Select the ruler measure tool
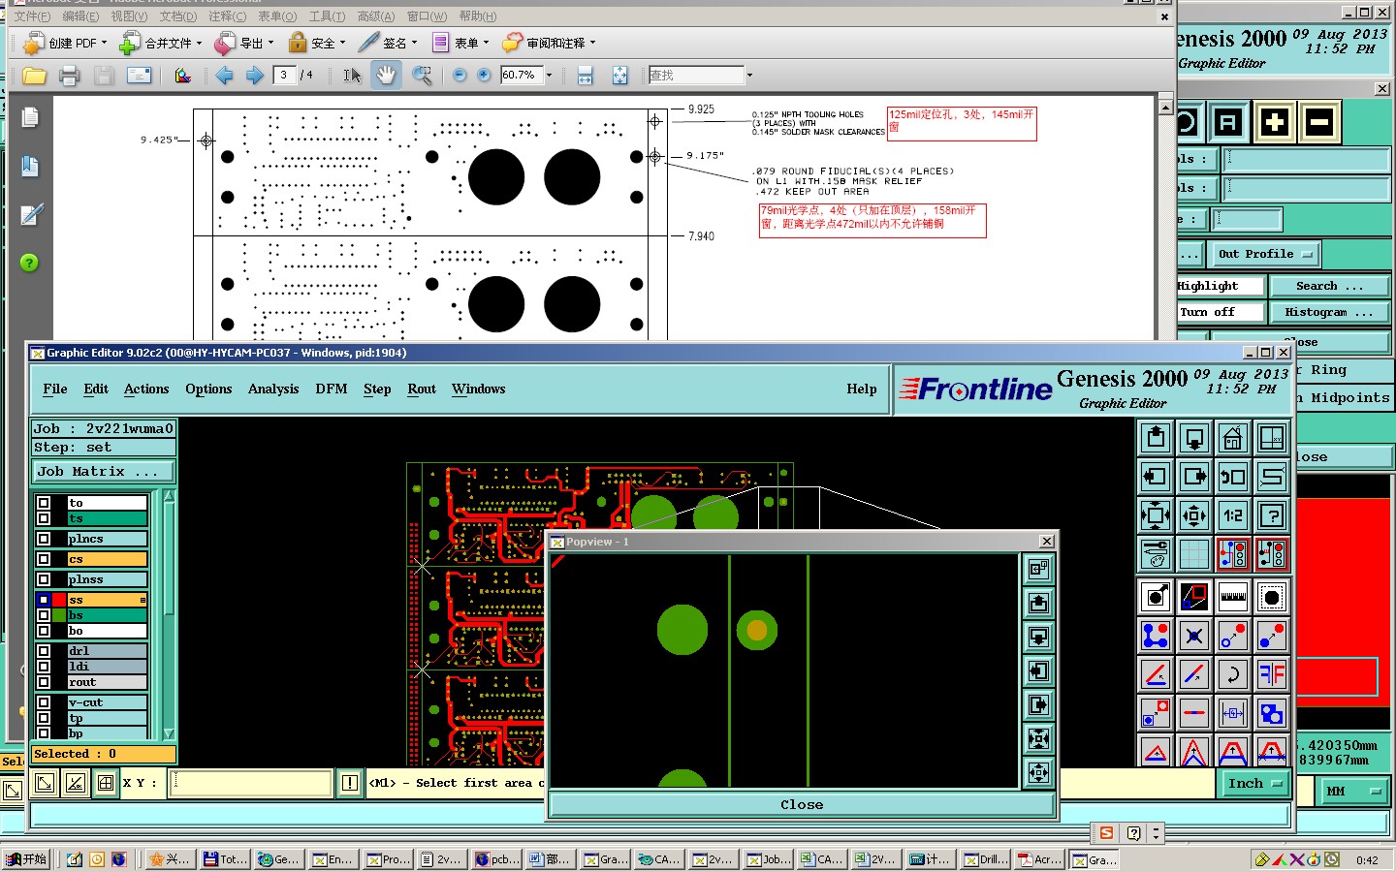The image size is (1396, 872). click(1232, 597)
